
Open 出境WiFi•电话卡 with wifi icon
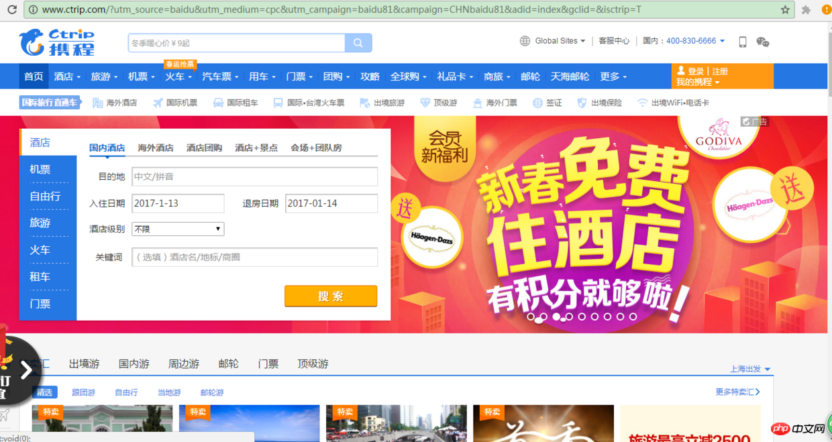click(673, 103)
